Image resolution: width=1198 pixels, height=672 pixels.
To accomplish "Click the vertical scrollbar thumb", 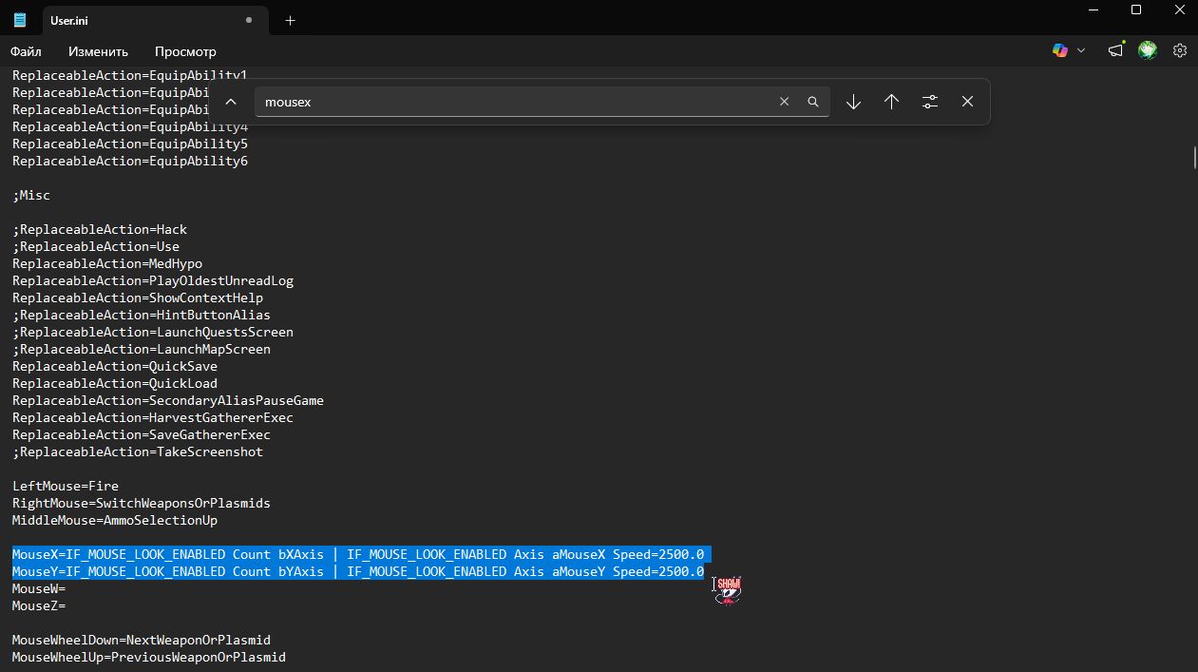I will pos(1194,157).
